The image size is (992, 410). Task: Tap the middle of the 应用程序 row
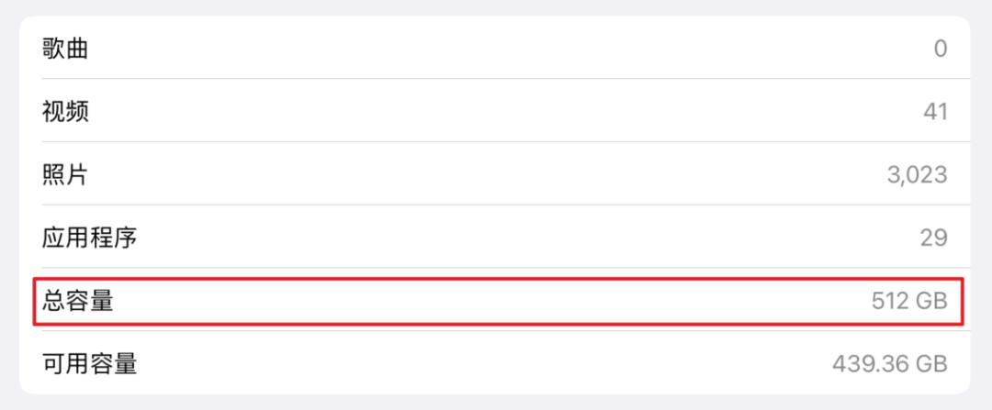pos(496,238)
